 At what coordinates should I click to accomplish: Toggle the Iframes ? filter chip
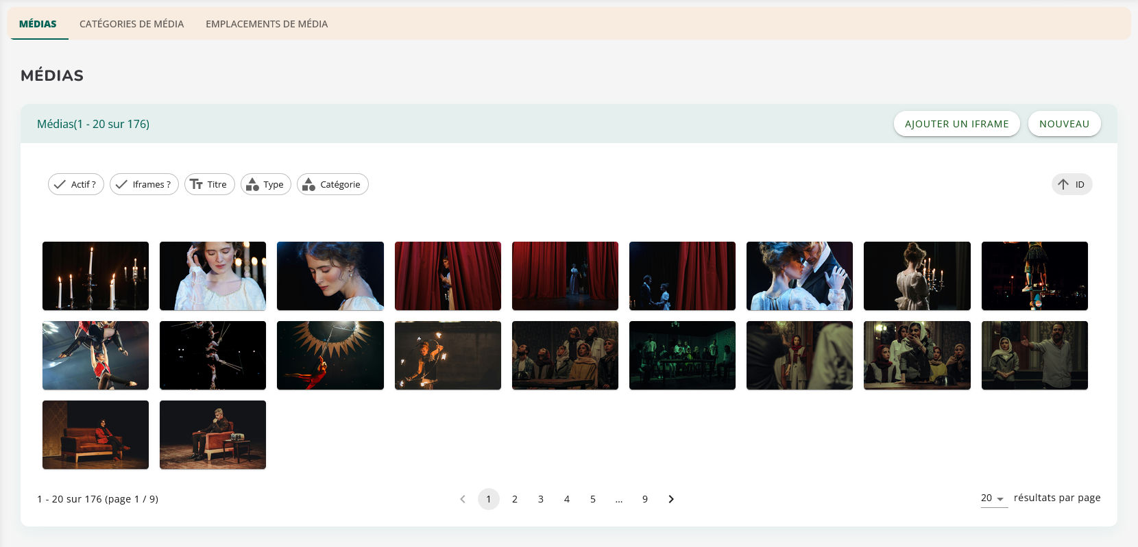(144, 184)
